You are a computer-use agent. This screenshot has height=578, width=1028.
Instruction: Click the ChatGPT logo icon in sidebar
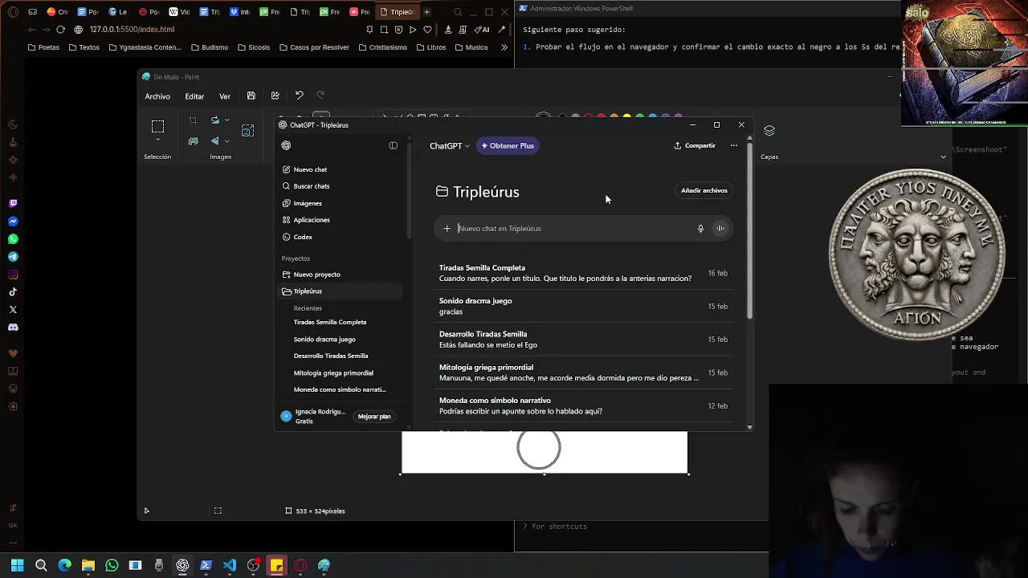(x=286, y=145)
